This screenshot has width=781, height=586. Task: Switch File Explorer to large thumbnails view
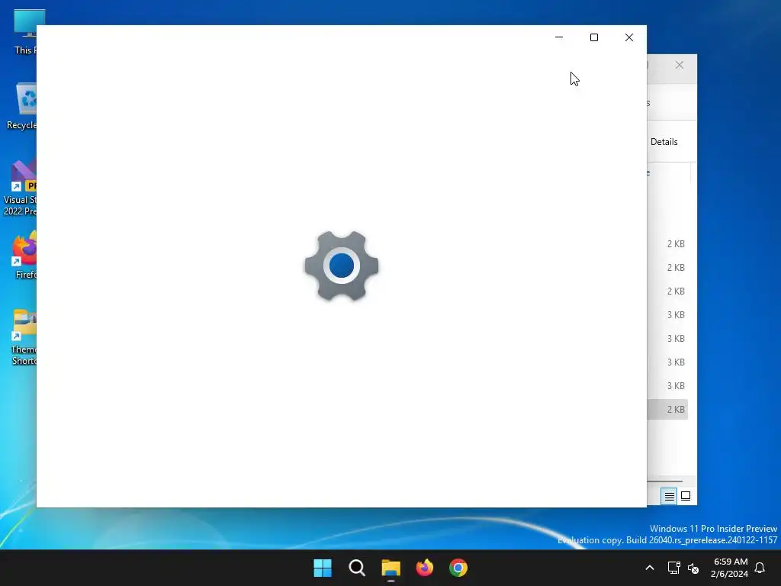tap(686, 496)
